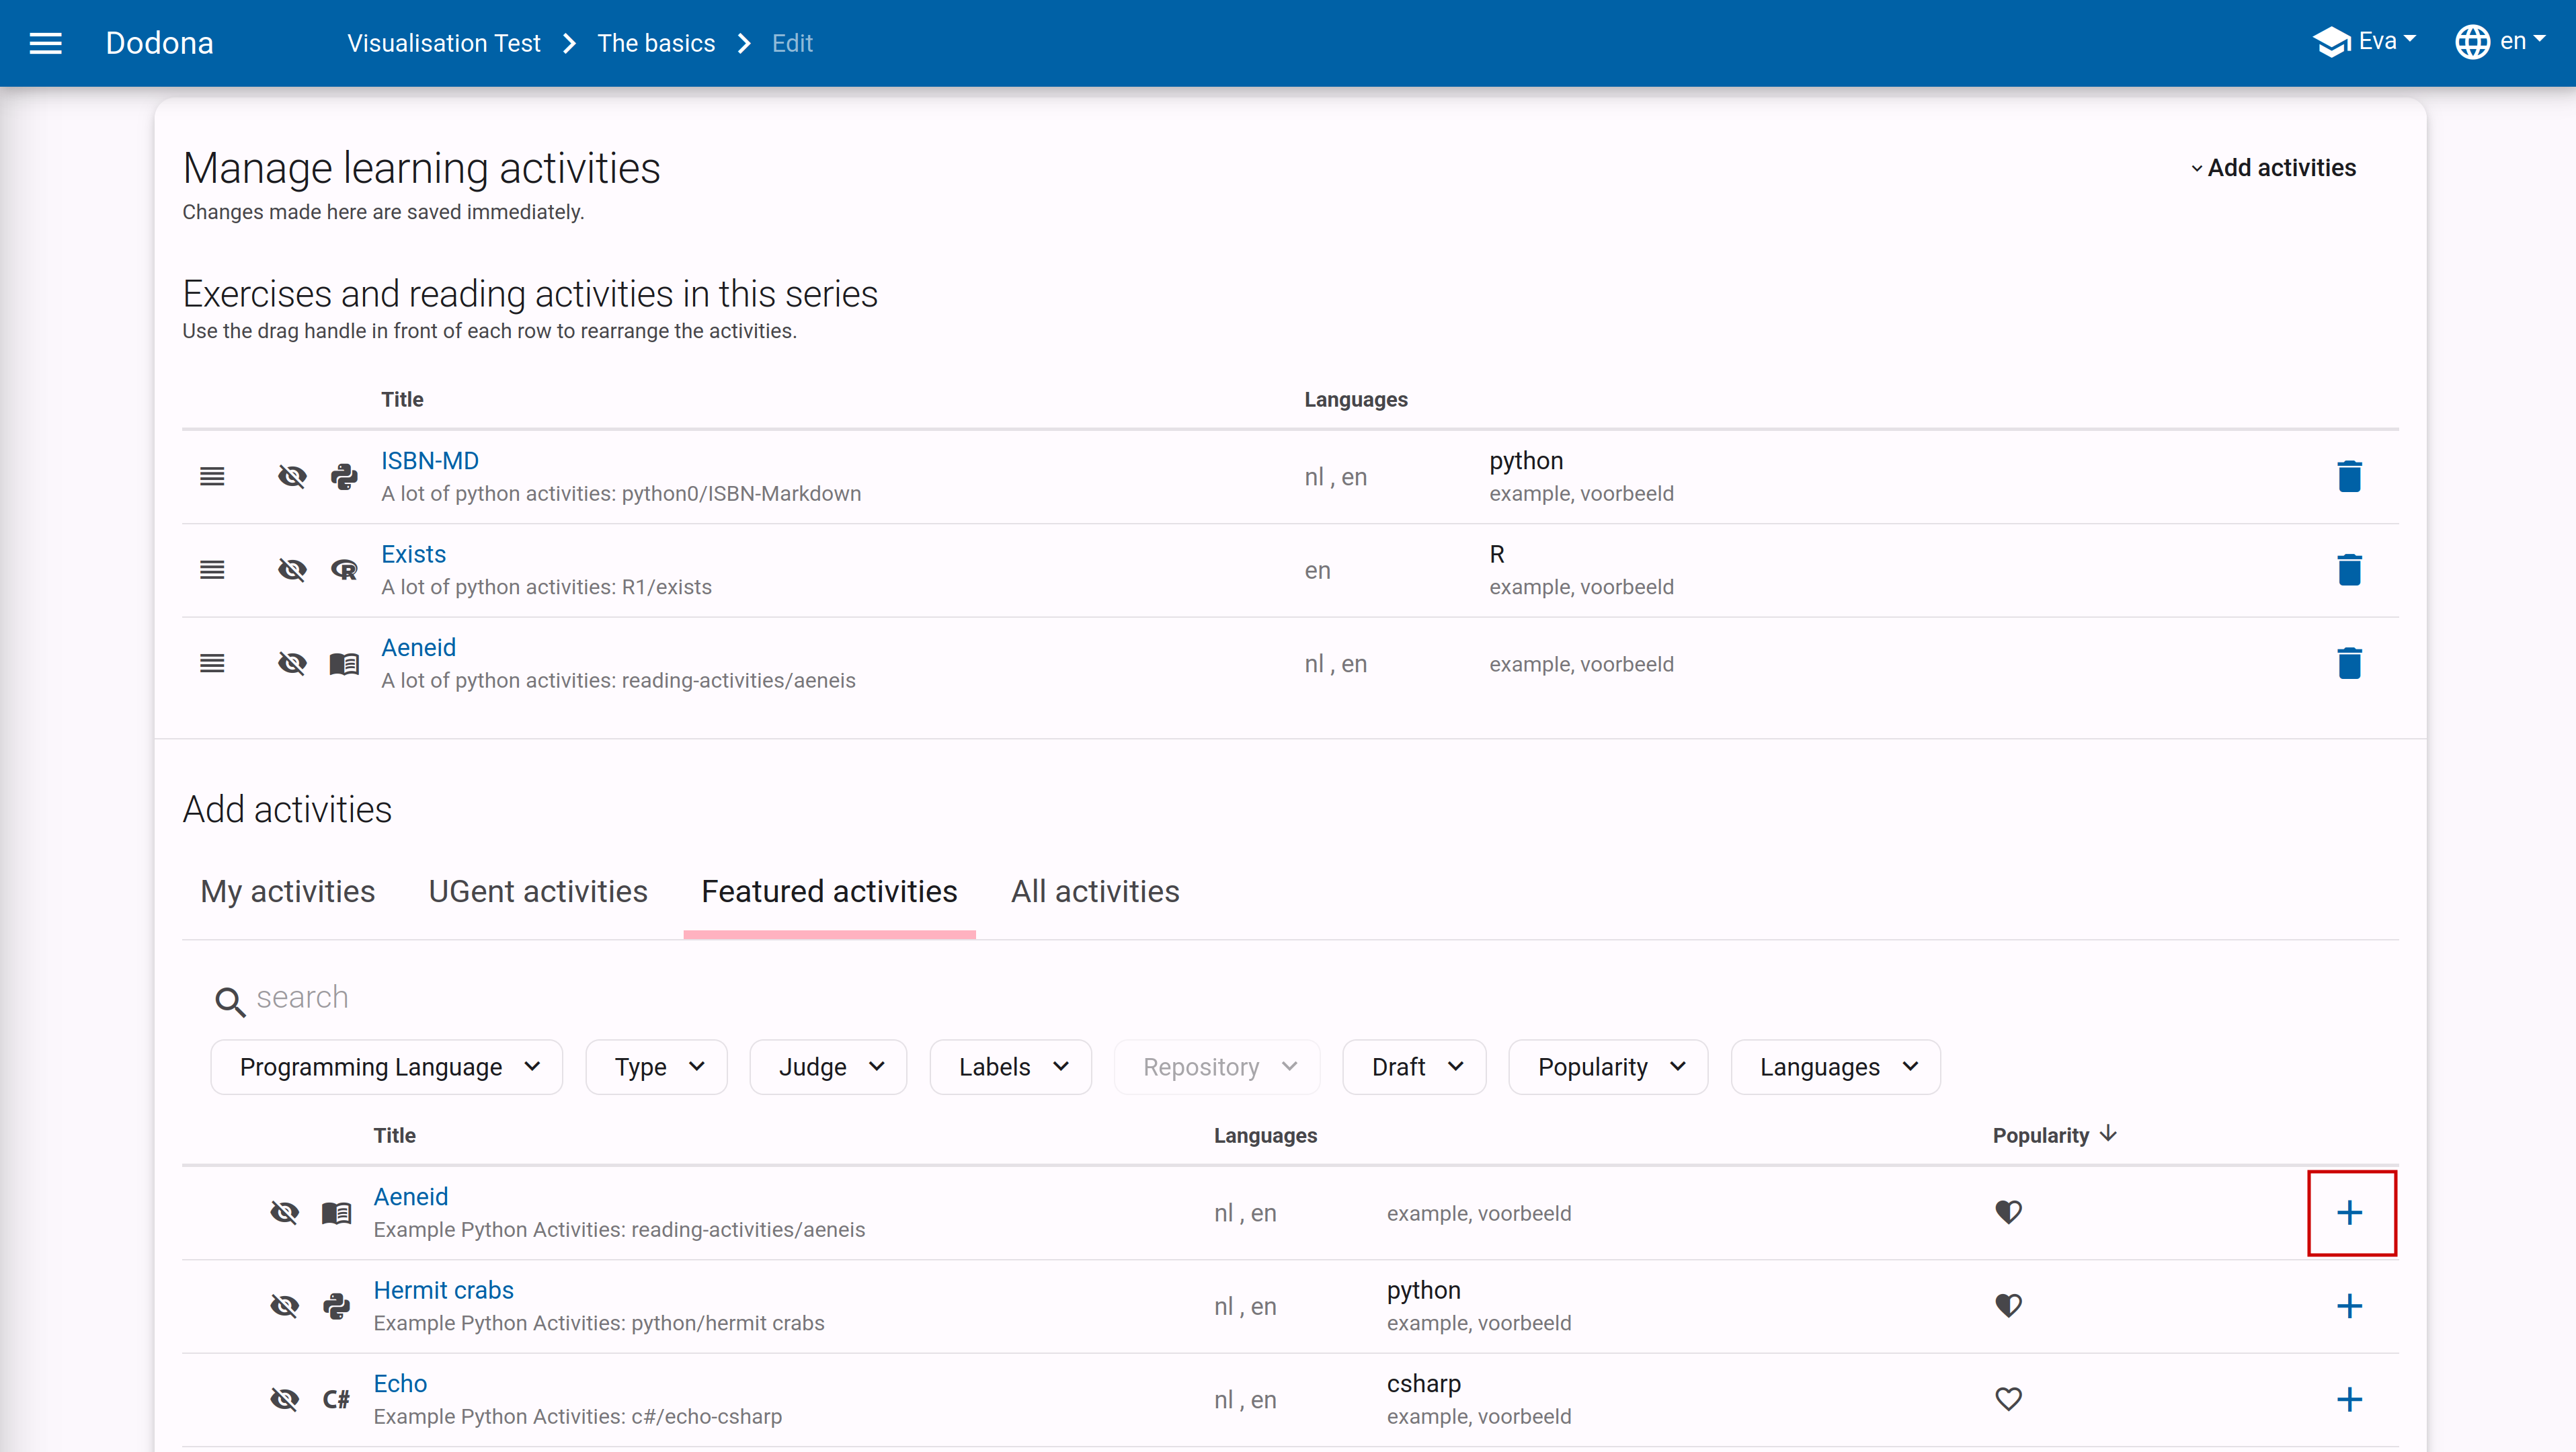This screenshot has height=1452, width=2576.
Task: Expand the Judge filter dropdown
Action: [x=829, y=1067]
